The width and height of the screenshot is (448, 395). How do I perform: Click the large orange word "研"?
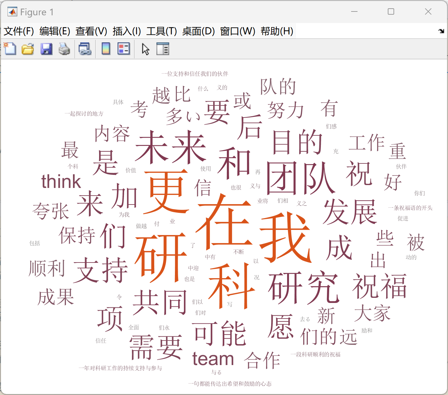[x=161, y=258]
